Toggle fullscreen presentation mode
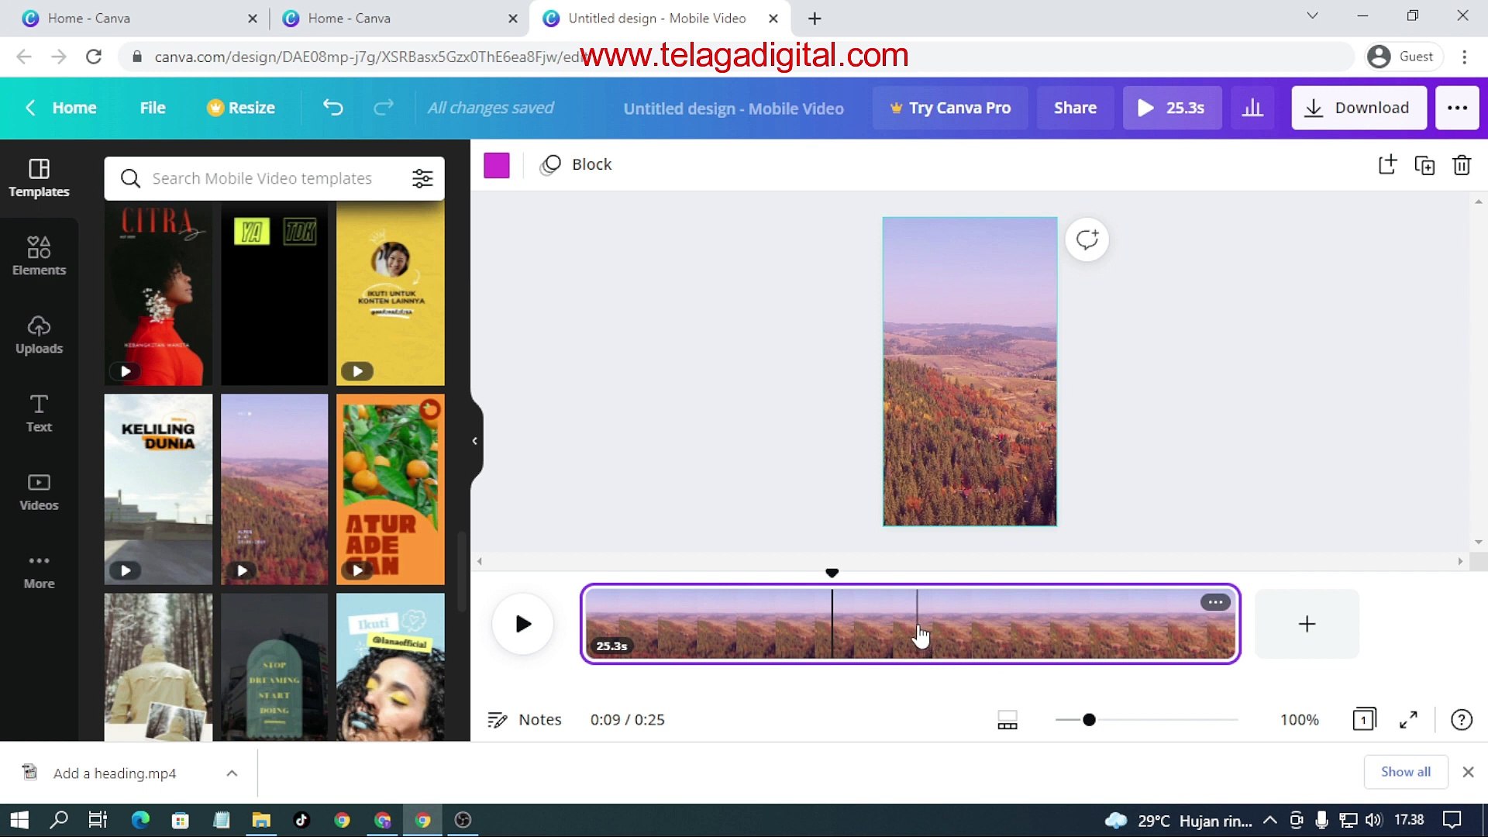This screenshot has height=837, width=1488. [x=1409, y=719]
